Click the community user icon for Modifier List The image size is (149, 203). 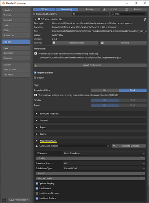pos(145,19)
